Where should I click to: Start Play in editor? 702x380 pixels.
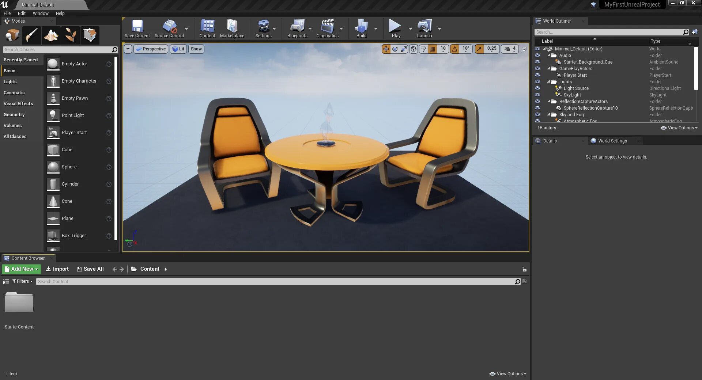(396, 28)
